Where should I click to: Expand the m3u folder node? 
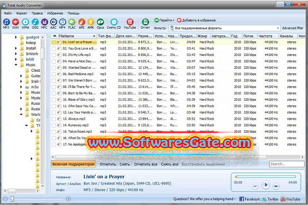click(21, 87)
